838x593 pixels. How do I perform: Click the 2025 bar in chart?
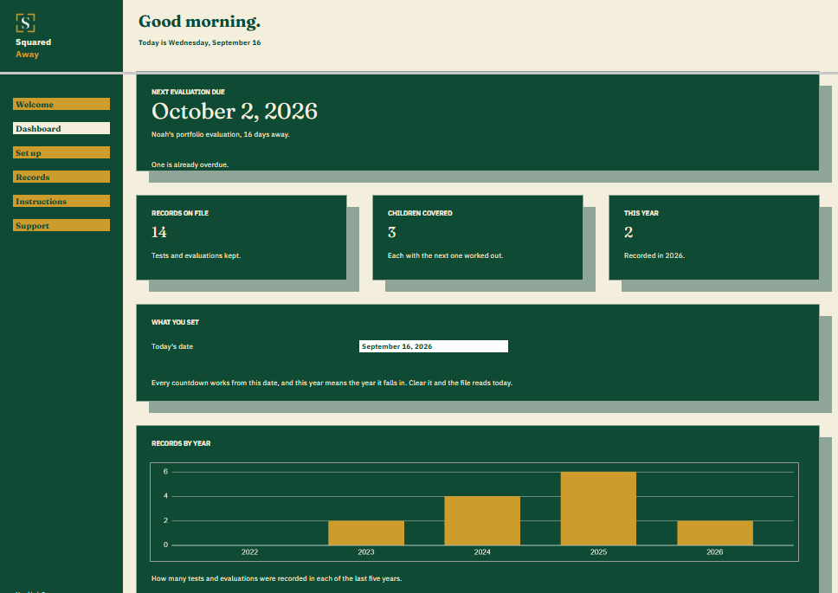(598, 508)
